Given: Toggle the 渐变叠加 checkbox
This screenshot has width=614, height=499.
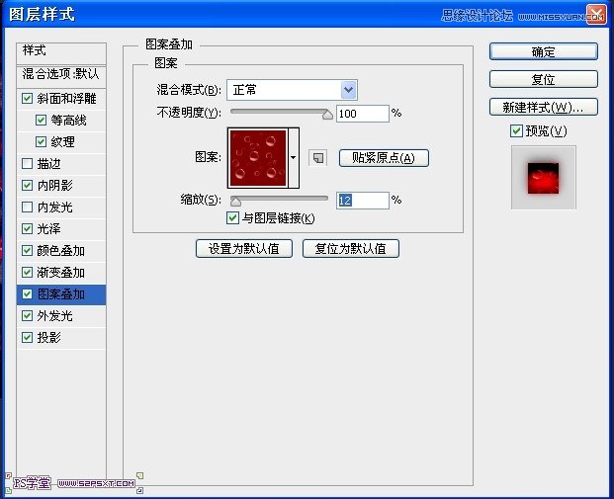Looking at the screenshot, I should [27, 273].
